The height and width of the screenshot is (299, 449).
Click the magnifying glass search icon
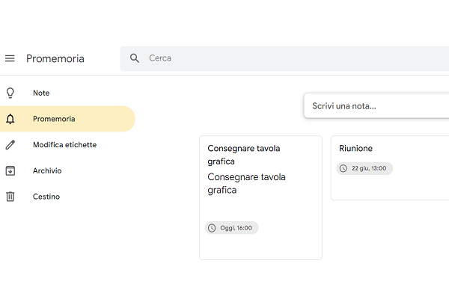[134, 58]
